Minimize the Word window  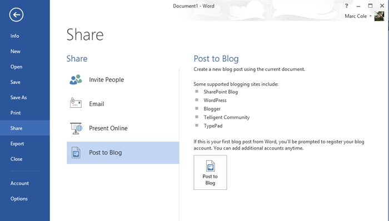(358, 6)
